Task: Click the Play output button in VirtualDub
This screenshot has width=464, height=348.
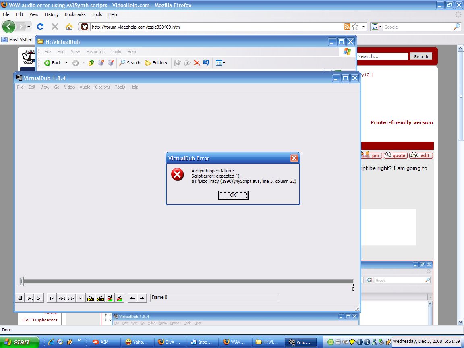Action: coord(39,298)
